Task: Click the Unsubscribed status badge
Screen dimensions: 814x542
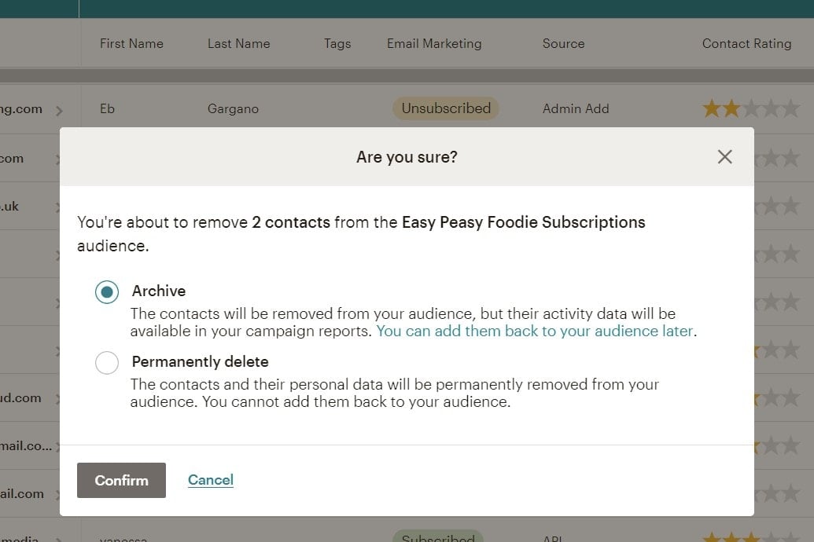Action: (x=445, y=108)
